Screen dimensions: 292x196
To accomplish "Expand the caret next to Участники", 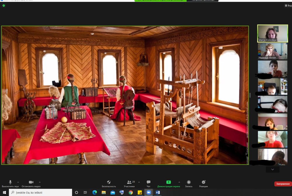I will pyautogui.click(x=139, y=182).
